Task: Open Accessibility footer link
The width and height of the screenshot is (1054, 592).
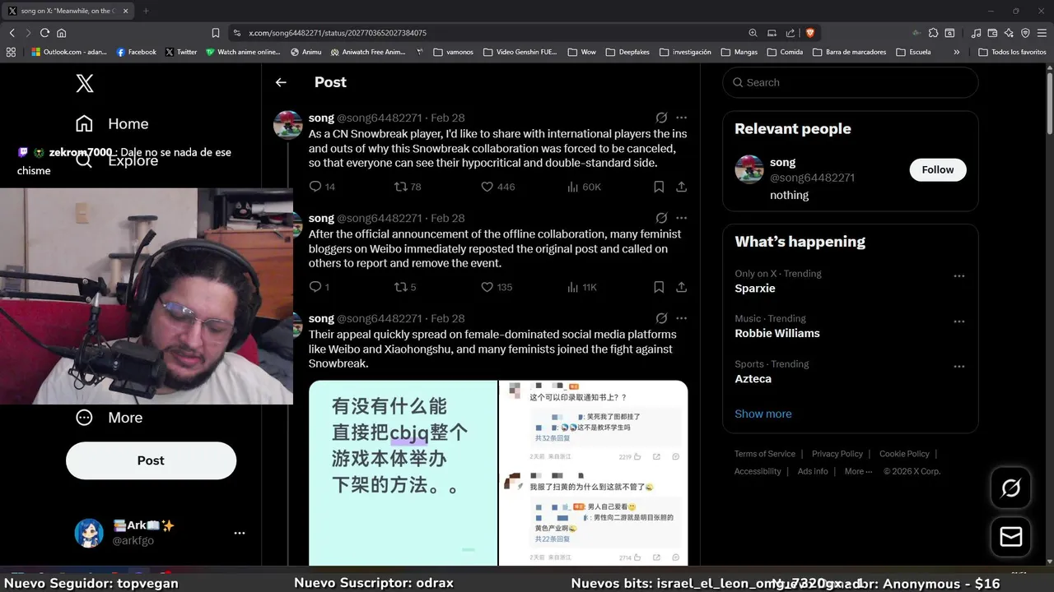Action: (x=758, y=471)
